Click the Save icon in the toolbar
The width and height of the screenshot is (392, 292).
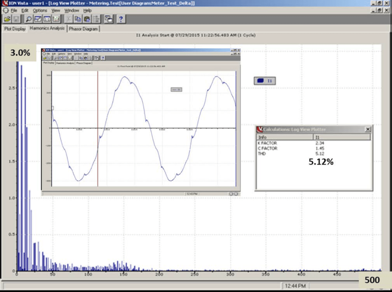[15, 19]
